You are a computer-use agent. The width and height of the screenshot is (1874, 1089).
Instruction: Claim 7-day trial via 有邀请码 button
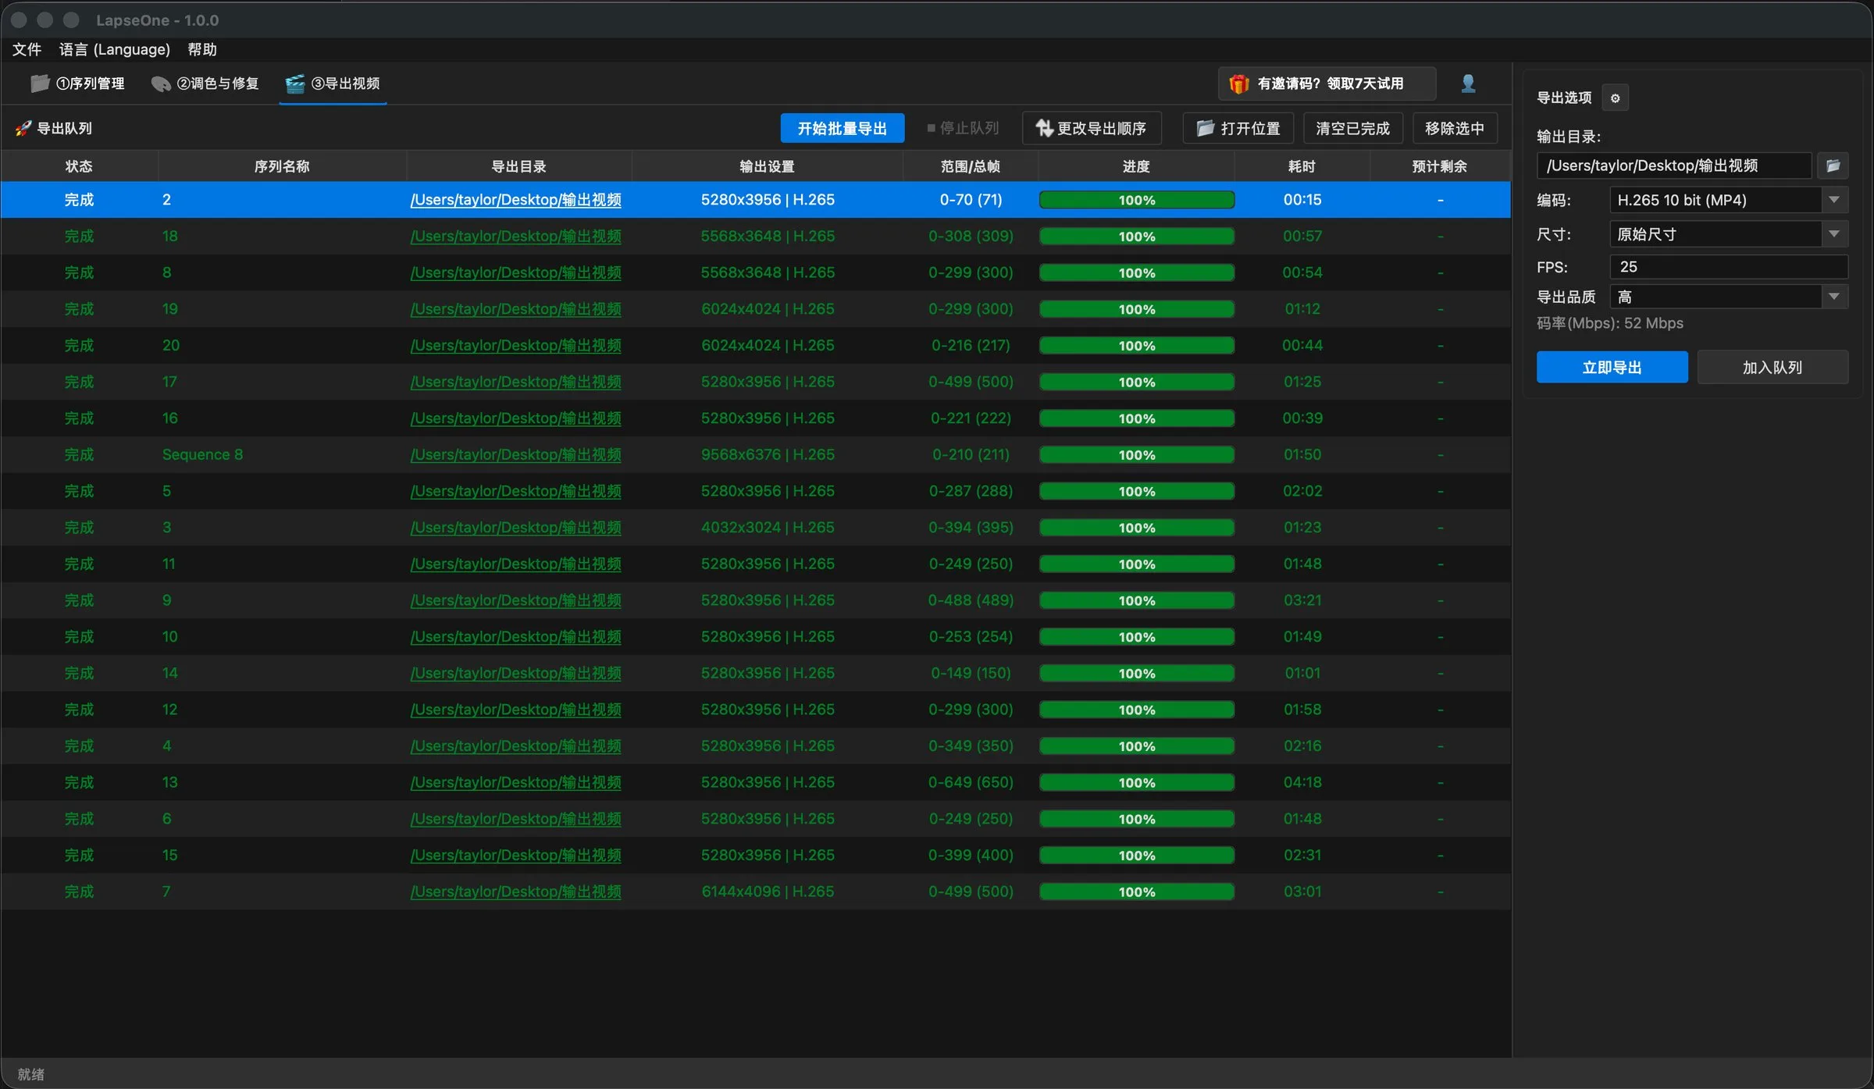1327,84
